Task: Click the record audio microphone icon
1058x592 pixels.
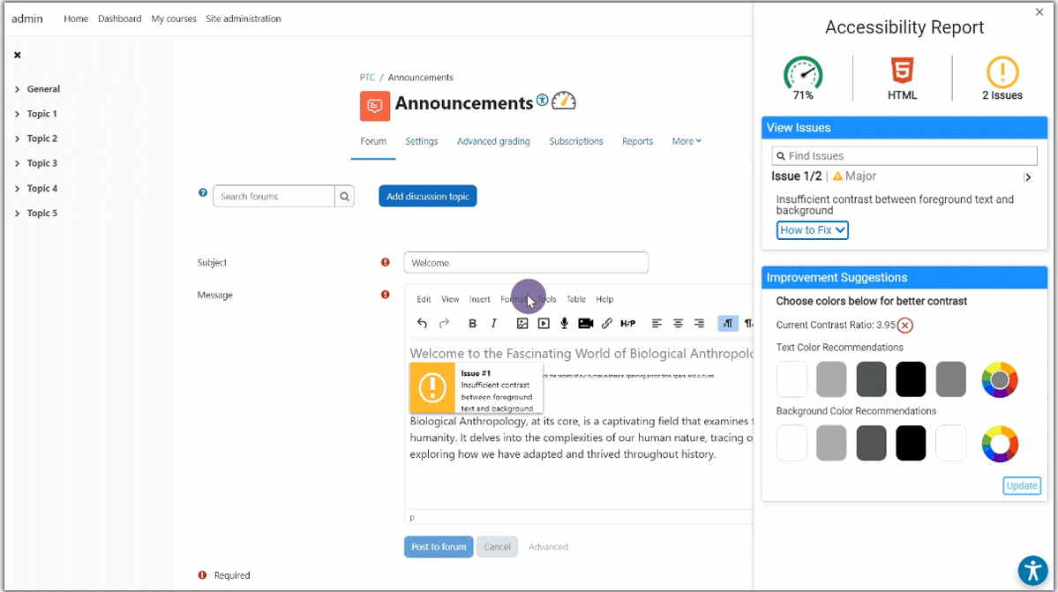Action: pyautogui.click(x=564, y=324)
